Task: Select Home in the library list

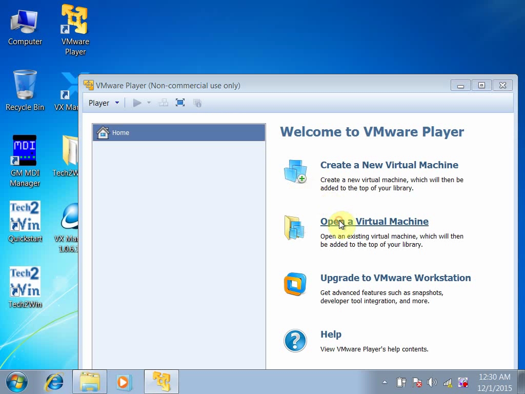Action: point(179,133)
